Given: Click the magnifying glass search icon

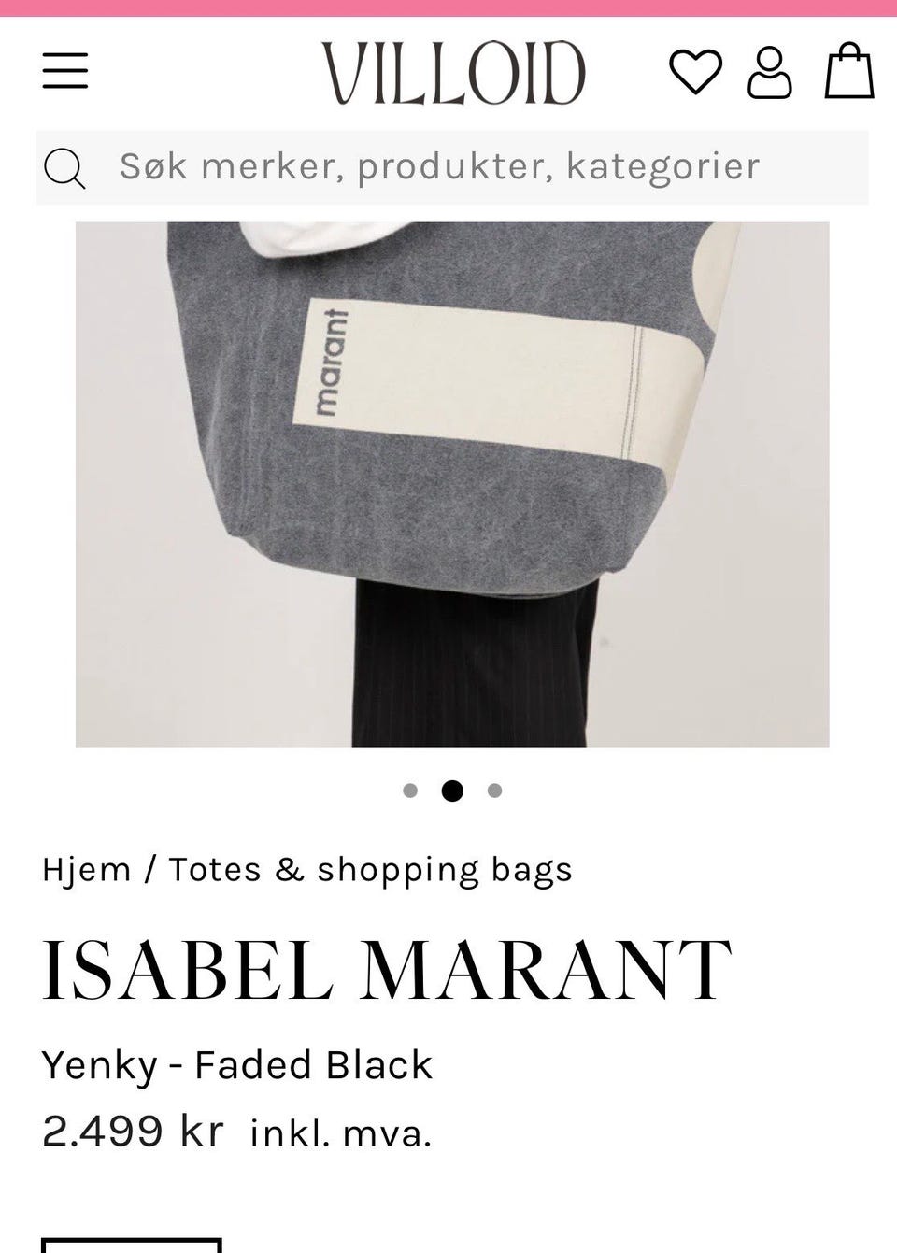Looking at the screenshot, I should coord(64,168).
